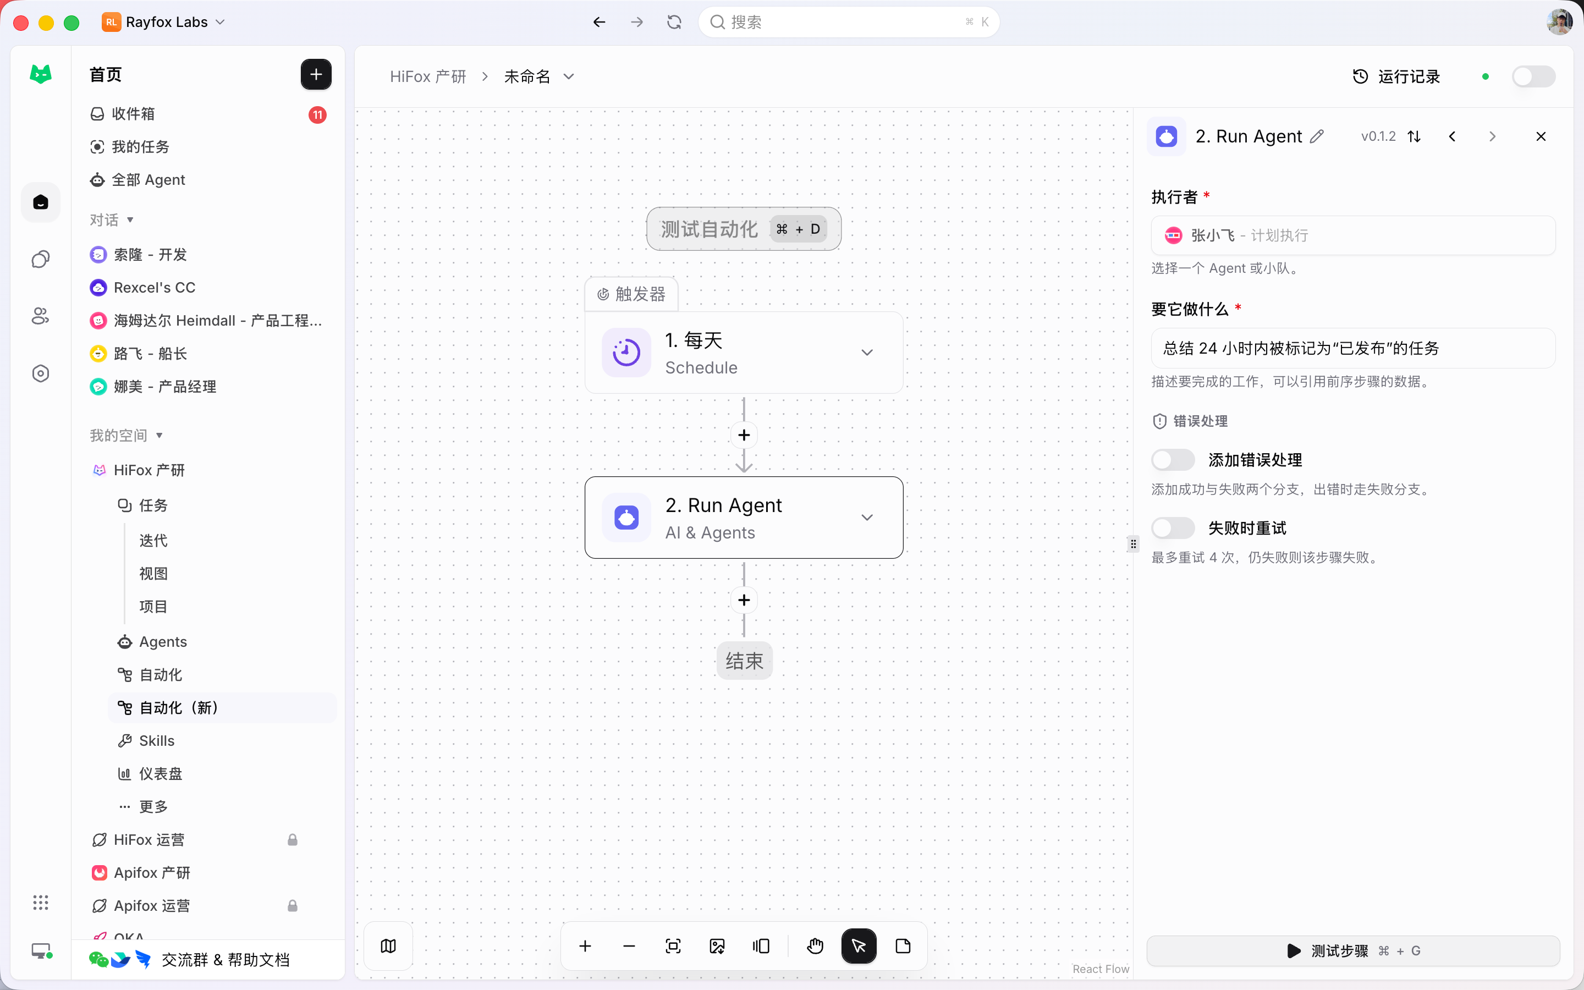The height and width of the screenshot is (990, 1584).
Task: Open the user avatar at top right
Action: click(1560, 22)
